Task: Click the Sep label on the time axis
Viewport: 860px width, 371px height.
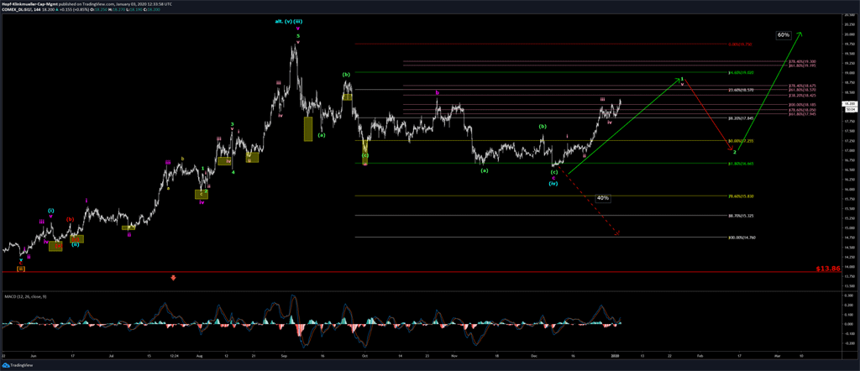Action: click(x=285, y=356)
